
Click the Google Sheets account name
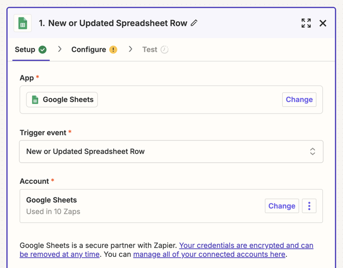(52, 200)
